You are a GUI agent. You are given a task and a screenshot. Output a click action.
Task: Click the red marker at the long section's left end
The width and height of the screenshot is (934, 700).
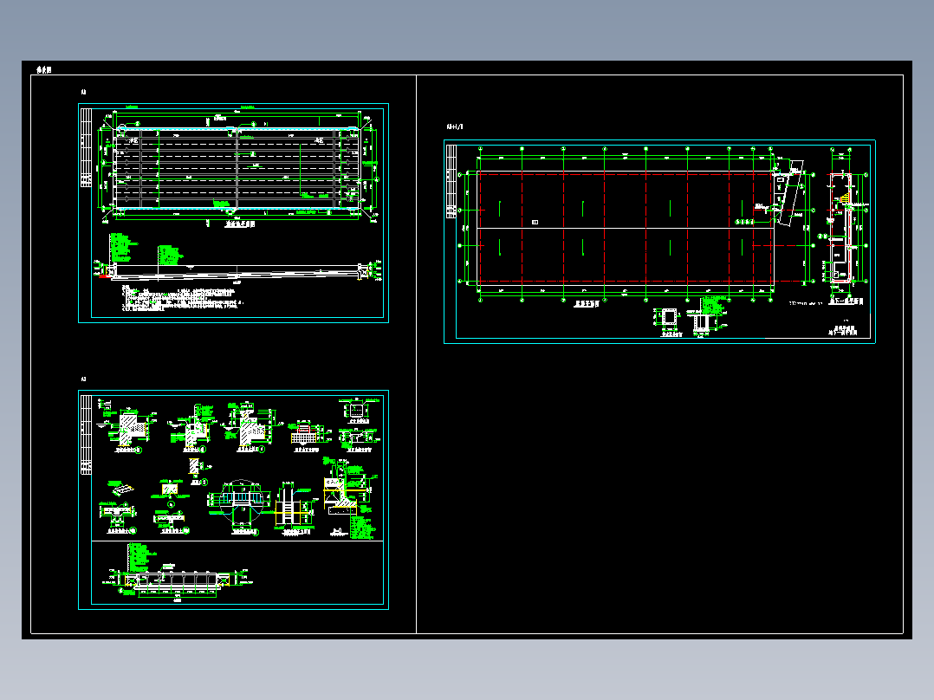(104, 275)
